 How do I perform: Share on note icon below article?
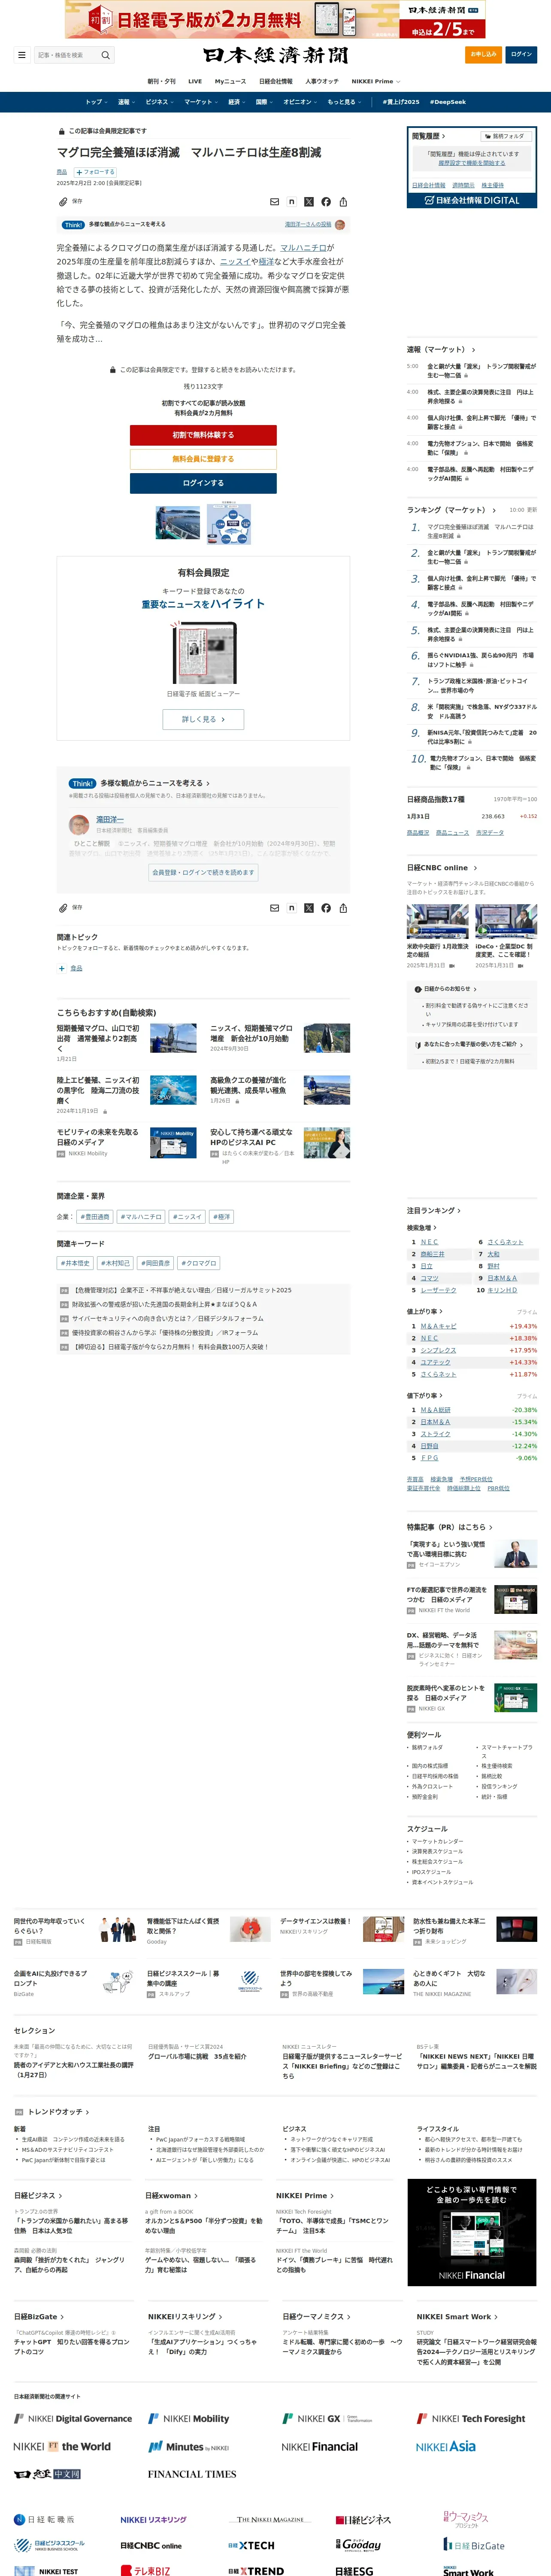coord(292,908)
